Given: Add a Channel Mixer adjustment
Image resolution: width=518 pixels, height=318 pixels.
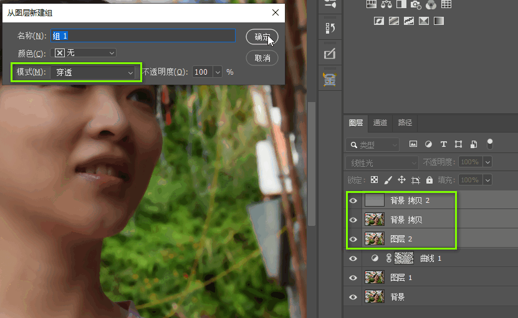Looking at the screenshot, I should 431,4.
